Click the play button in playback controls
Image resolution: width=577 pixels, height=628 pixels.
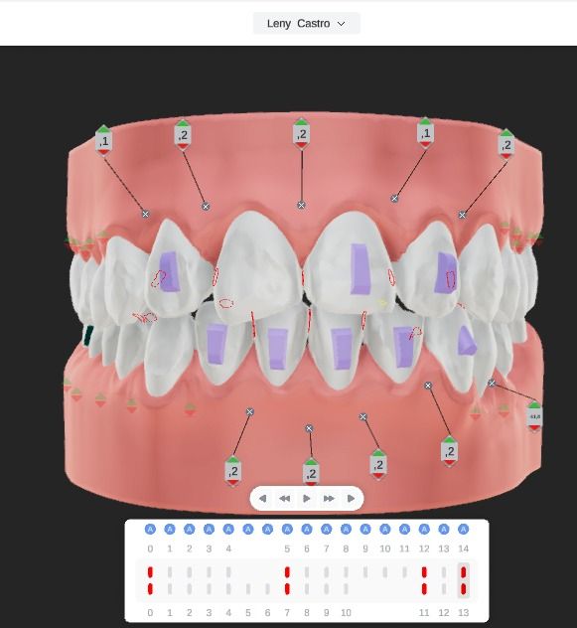click(307, 498)
